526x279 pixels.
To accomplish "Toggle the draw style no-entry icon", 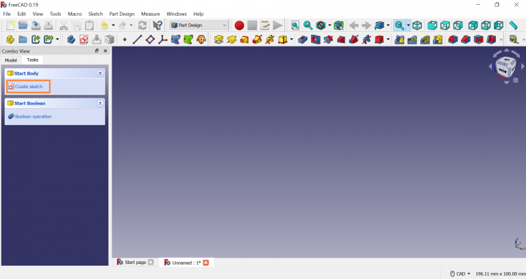I will pyautogui.click(x=320, y=25).
